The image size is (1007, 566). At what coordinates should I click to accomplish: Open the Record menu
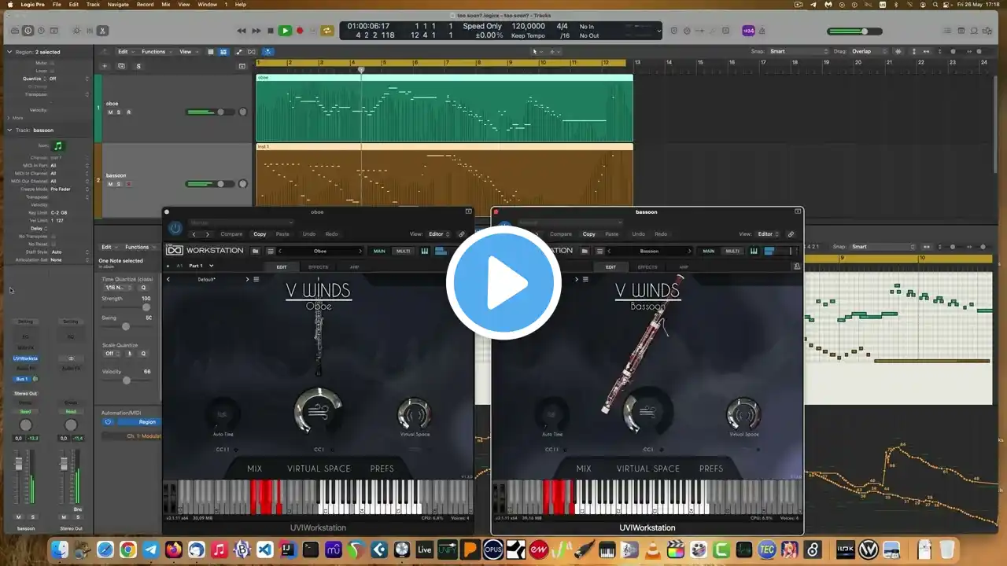146,4
